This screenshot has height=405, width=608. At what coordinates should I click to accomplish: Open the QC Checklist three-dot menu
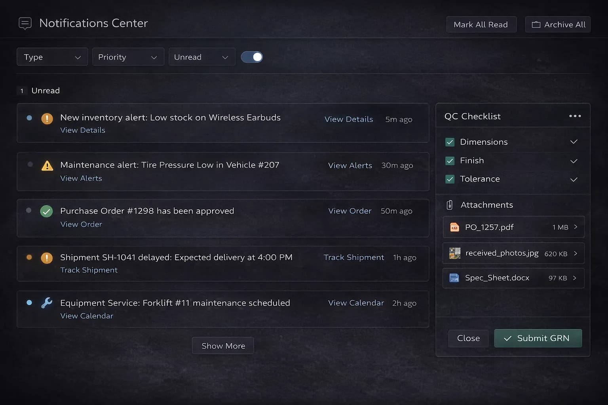pos(575,116)
